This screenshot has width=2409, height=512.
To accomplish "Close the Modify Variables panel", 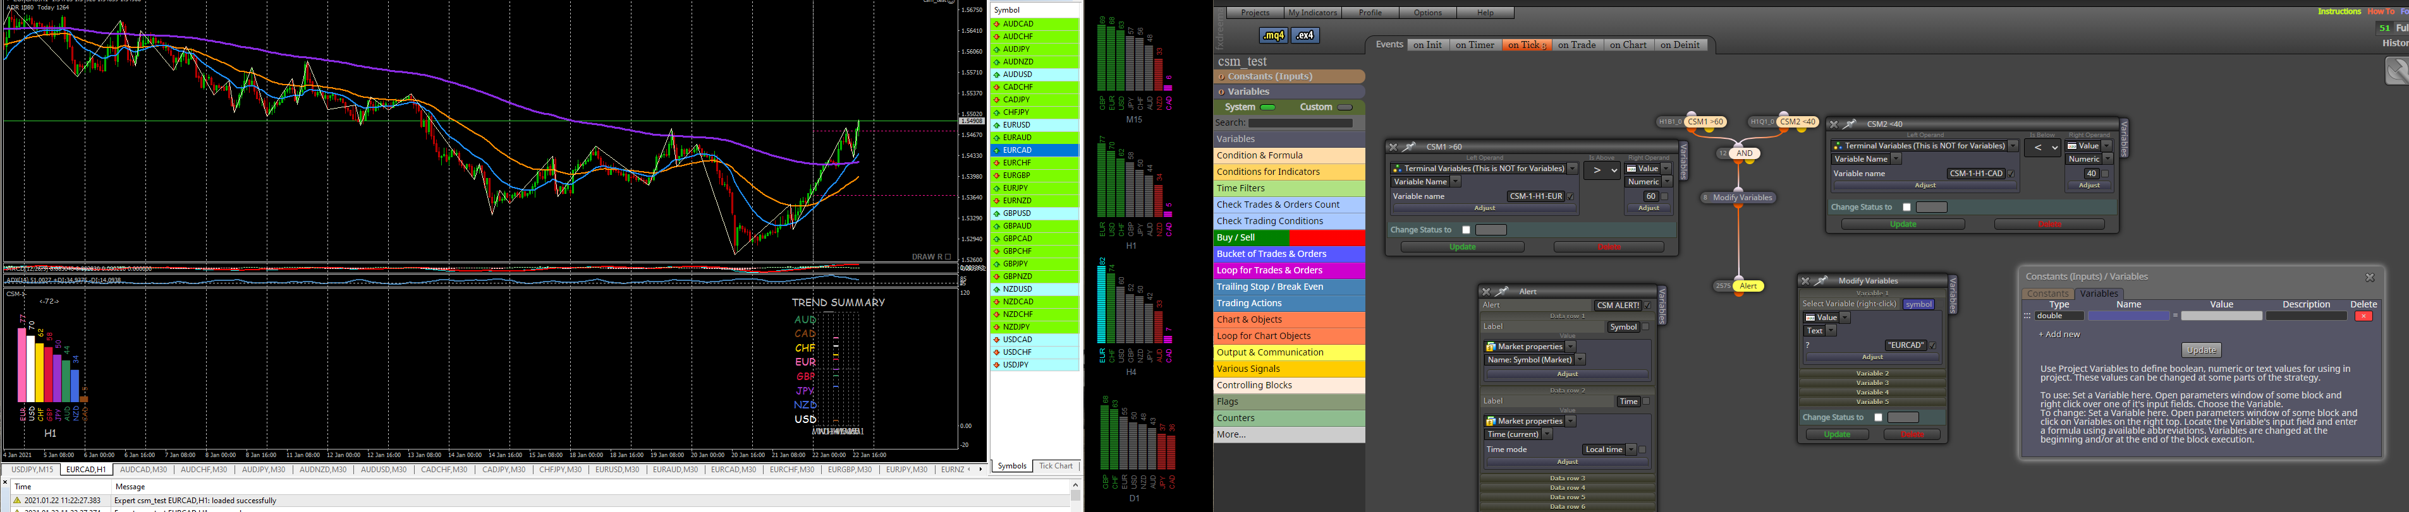I will [x=1805, y=280].
